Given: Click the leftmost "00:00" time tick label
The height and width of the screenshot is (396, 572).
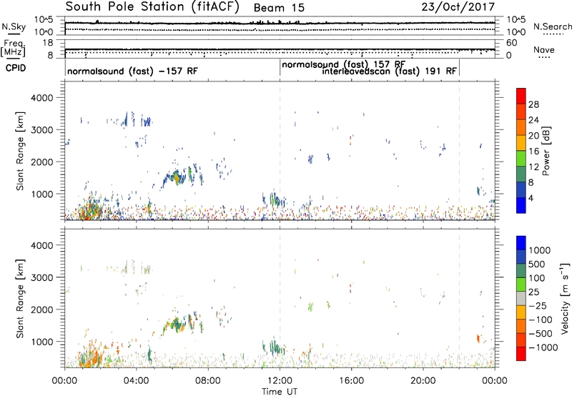Looking at the screenshot, I should tap(64, 381).
